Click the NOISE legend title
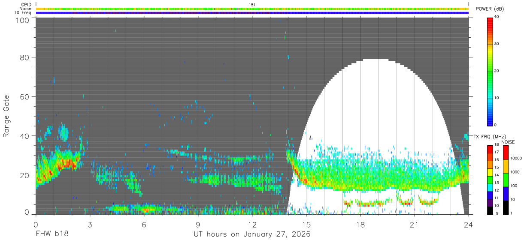This screenshot has width=527, height=243. 509,142
